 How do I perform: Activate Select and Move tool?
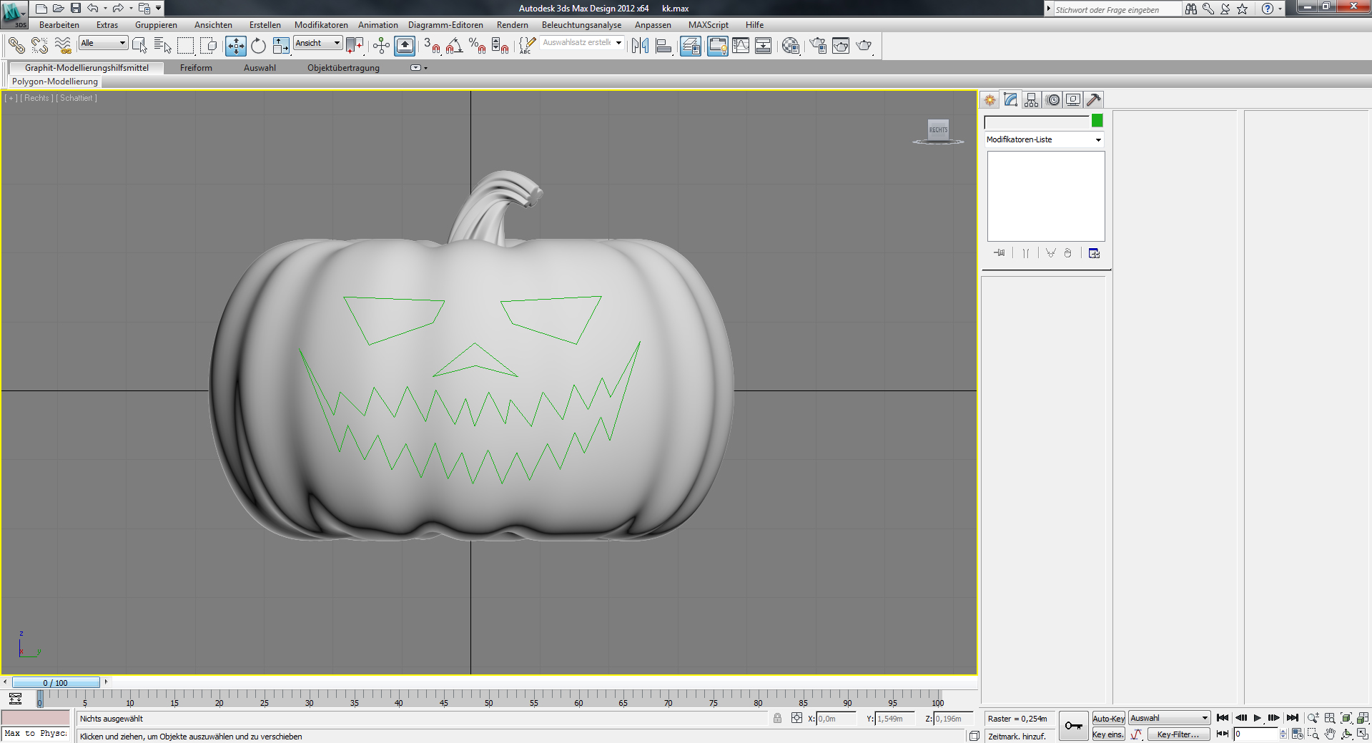coord(236,46)
